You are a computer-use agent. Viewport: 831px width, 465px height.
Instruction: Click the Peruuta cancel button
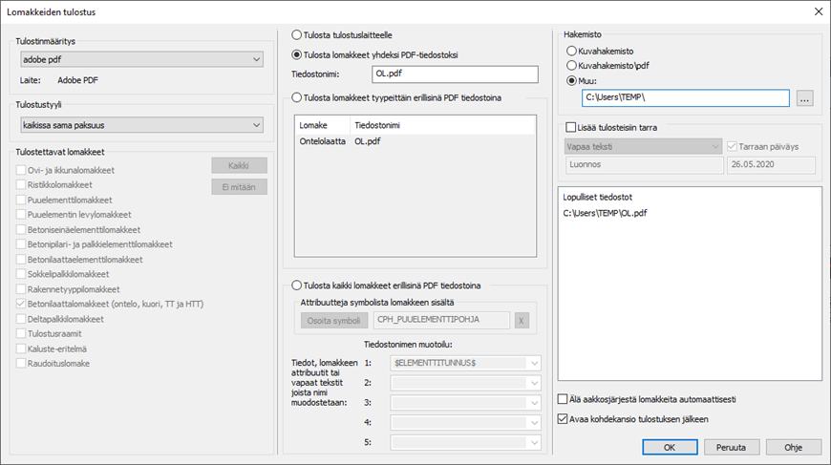coord(732,446)
